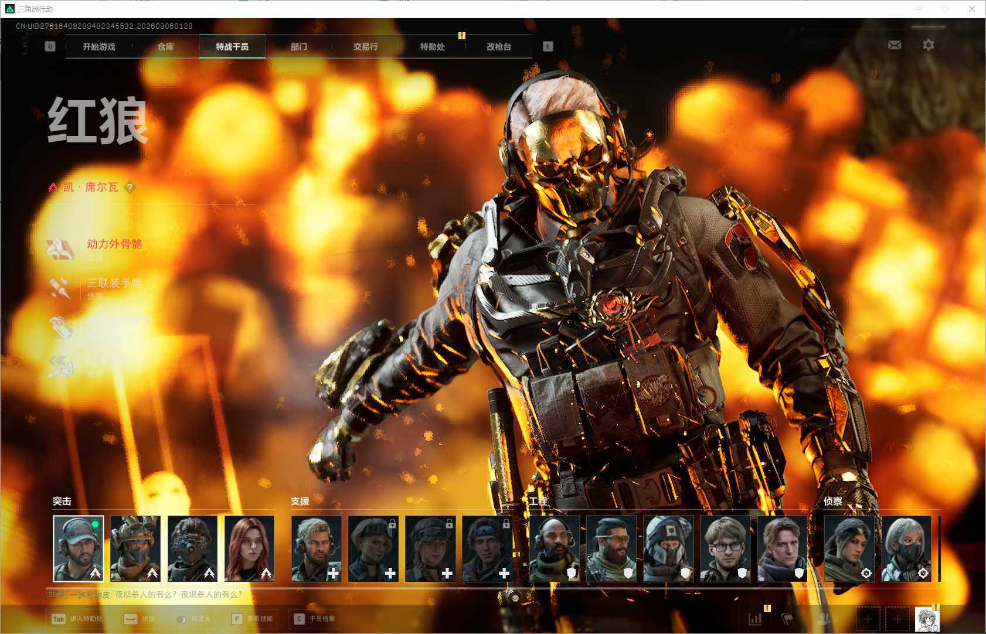Open the 交易行 tab
The height and width of the screenshot is (634, 986).
click(366, 46)
